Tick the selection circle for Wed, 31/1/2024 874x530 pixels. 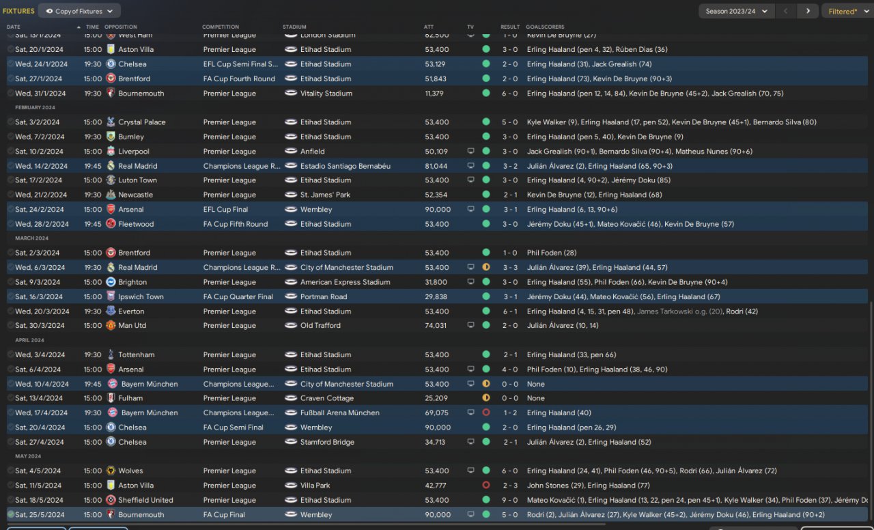10,94
